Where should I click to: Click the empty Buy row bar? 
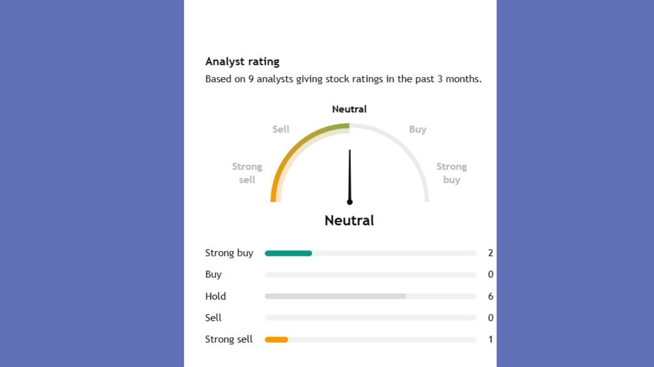coord(370,275)
